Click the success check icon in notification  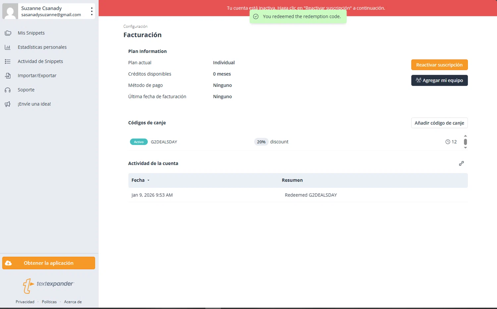point(256,17)
